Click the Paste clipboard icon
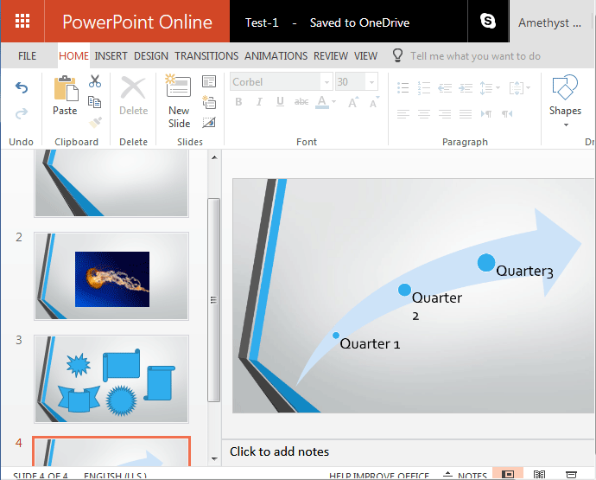The width and height of the screenshot is (596, 480). pyautogui.click(x=65, y=95)
